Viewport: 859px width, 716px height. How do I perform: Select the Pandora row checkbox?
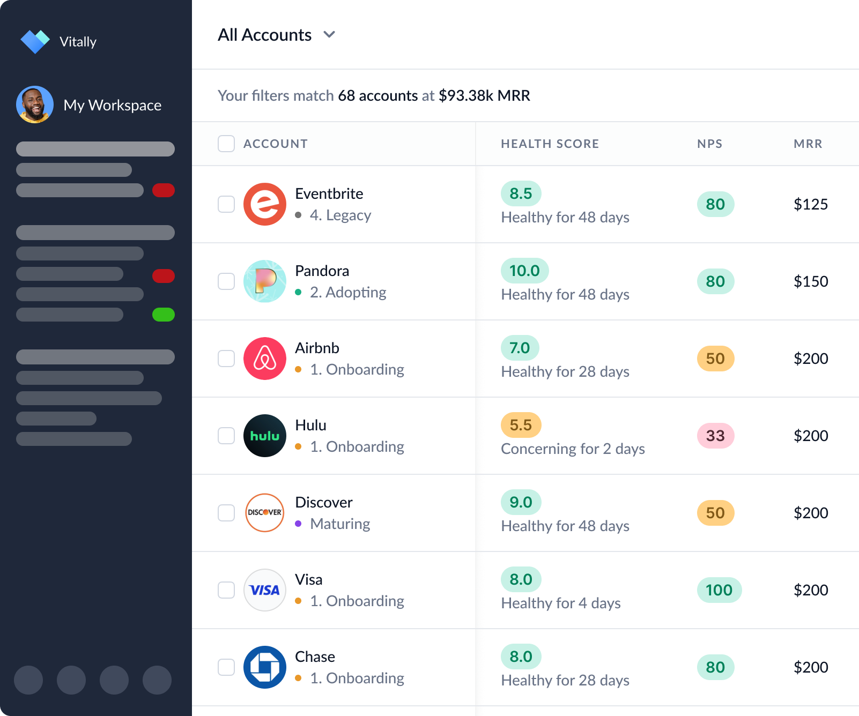pos(226,281)
